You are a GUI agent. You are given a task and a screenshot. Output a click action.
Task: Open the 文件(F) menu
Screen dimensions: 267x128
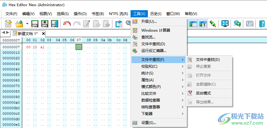pos(11,14)
